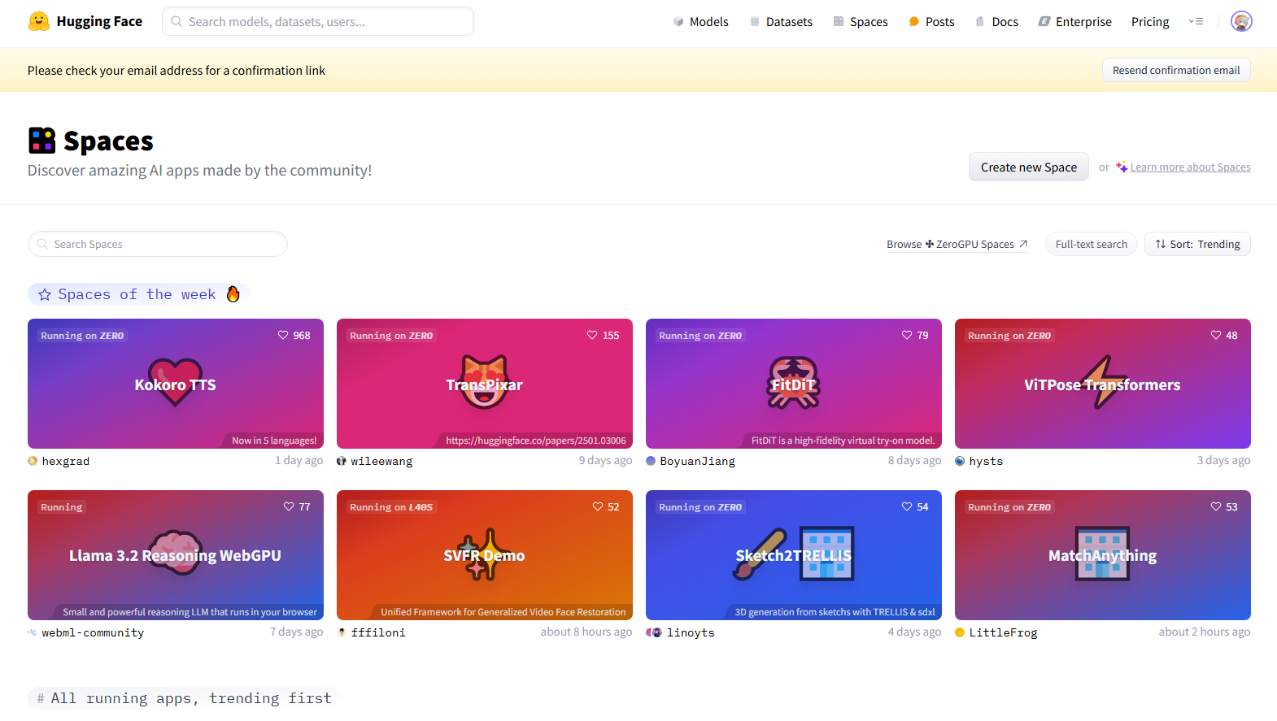Open Learn more about Spaces link

1190,167
